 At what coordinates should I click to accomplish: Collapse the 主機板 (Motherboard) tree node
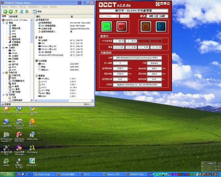point(3,48)
